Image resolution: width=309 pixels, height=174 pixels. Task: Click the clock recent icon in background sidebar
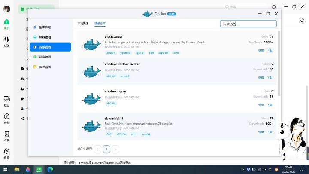tap(22, 69)
